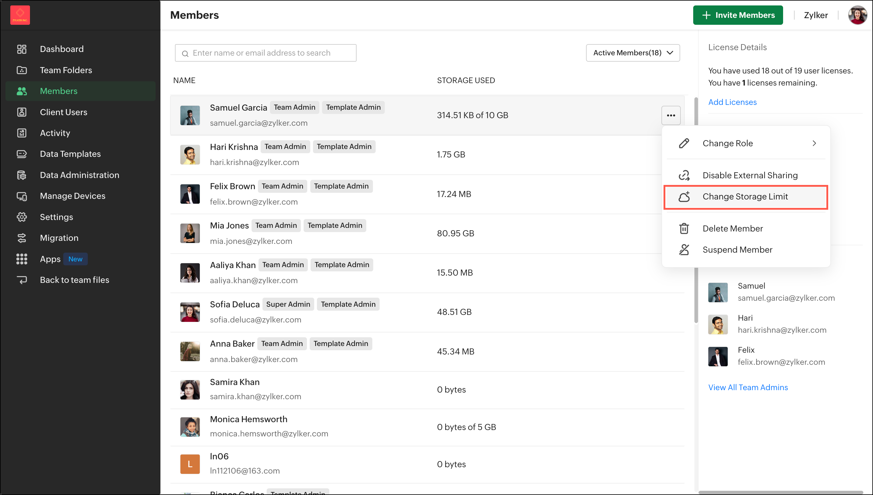
Task: Click Sofia Deluca's profile photo
Action: 190,312
